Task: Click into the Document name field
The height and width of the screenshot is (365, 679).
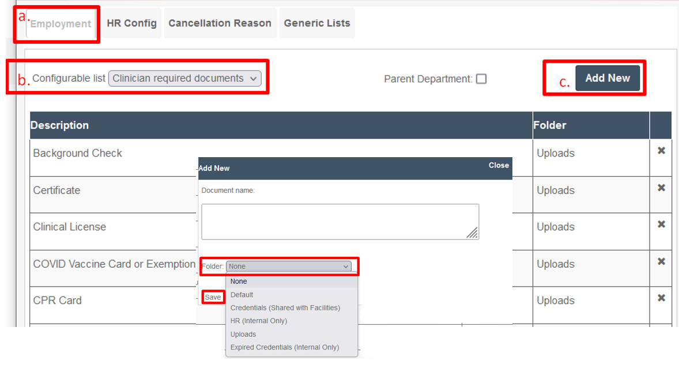Action: coord(340,222)
